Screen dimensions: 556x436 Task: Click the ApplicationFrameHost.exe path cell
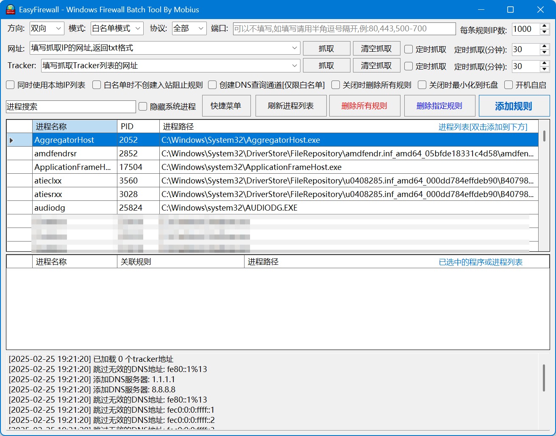tap(349, 167)
